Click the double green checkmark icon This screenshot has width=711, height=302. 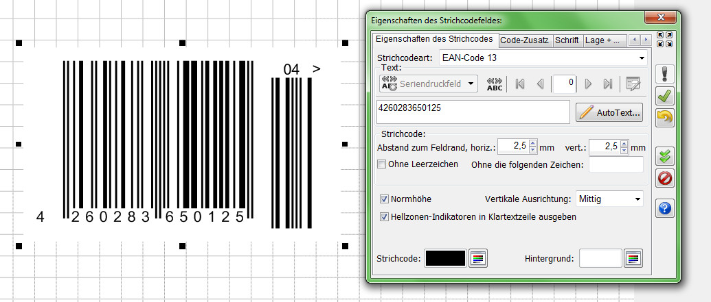(x=665, y=156)
